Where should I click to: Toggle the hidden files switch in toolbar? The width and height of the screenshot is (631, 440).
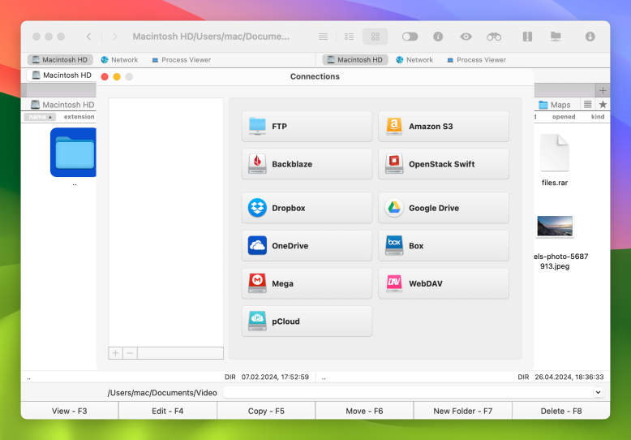click(x=410, y=37)
